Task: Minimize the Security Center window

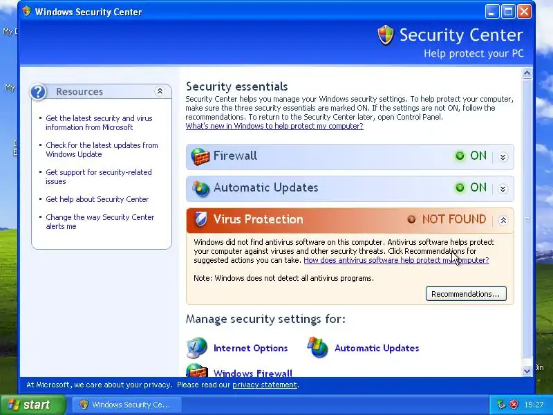Action: point(492,12)
